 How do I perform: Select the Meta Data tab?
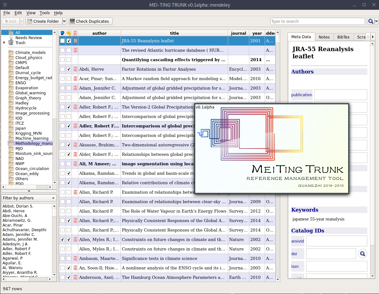301,37
